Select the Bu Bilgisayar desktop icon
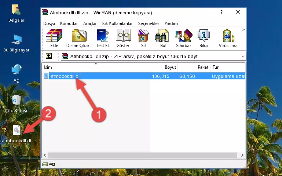The image size is (282, 176). click(x=17, y=43)
